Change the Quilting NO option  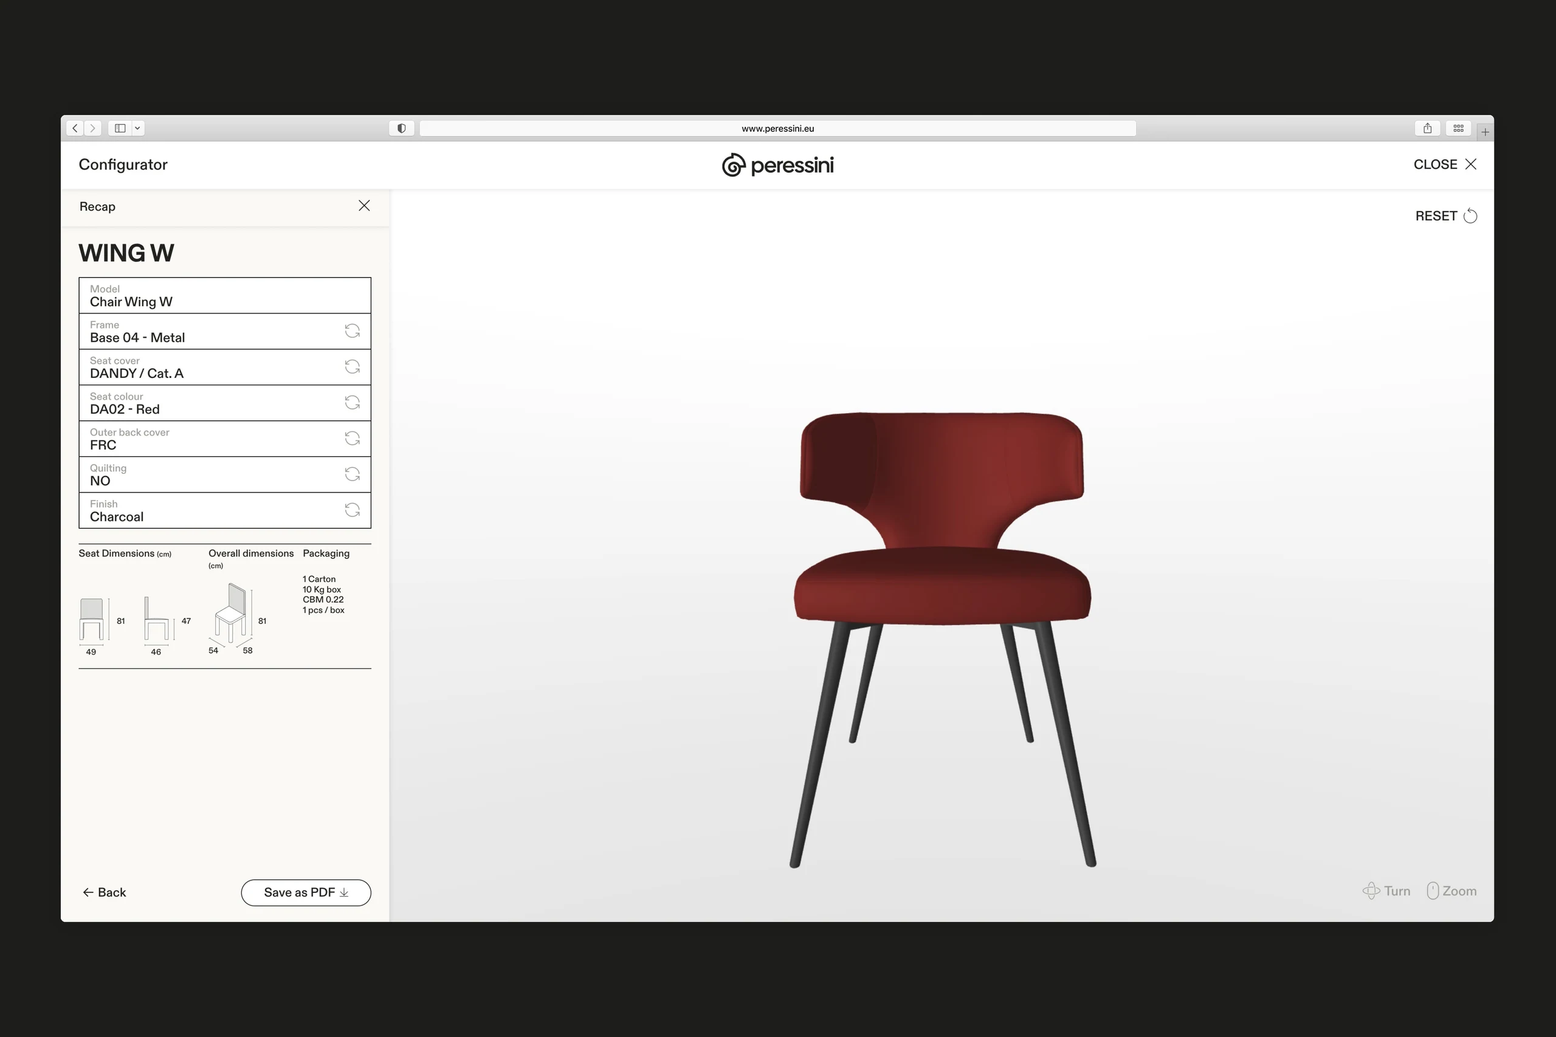[353, 473]
